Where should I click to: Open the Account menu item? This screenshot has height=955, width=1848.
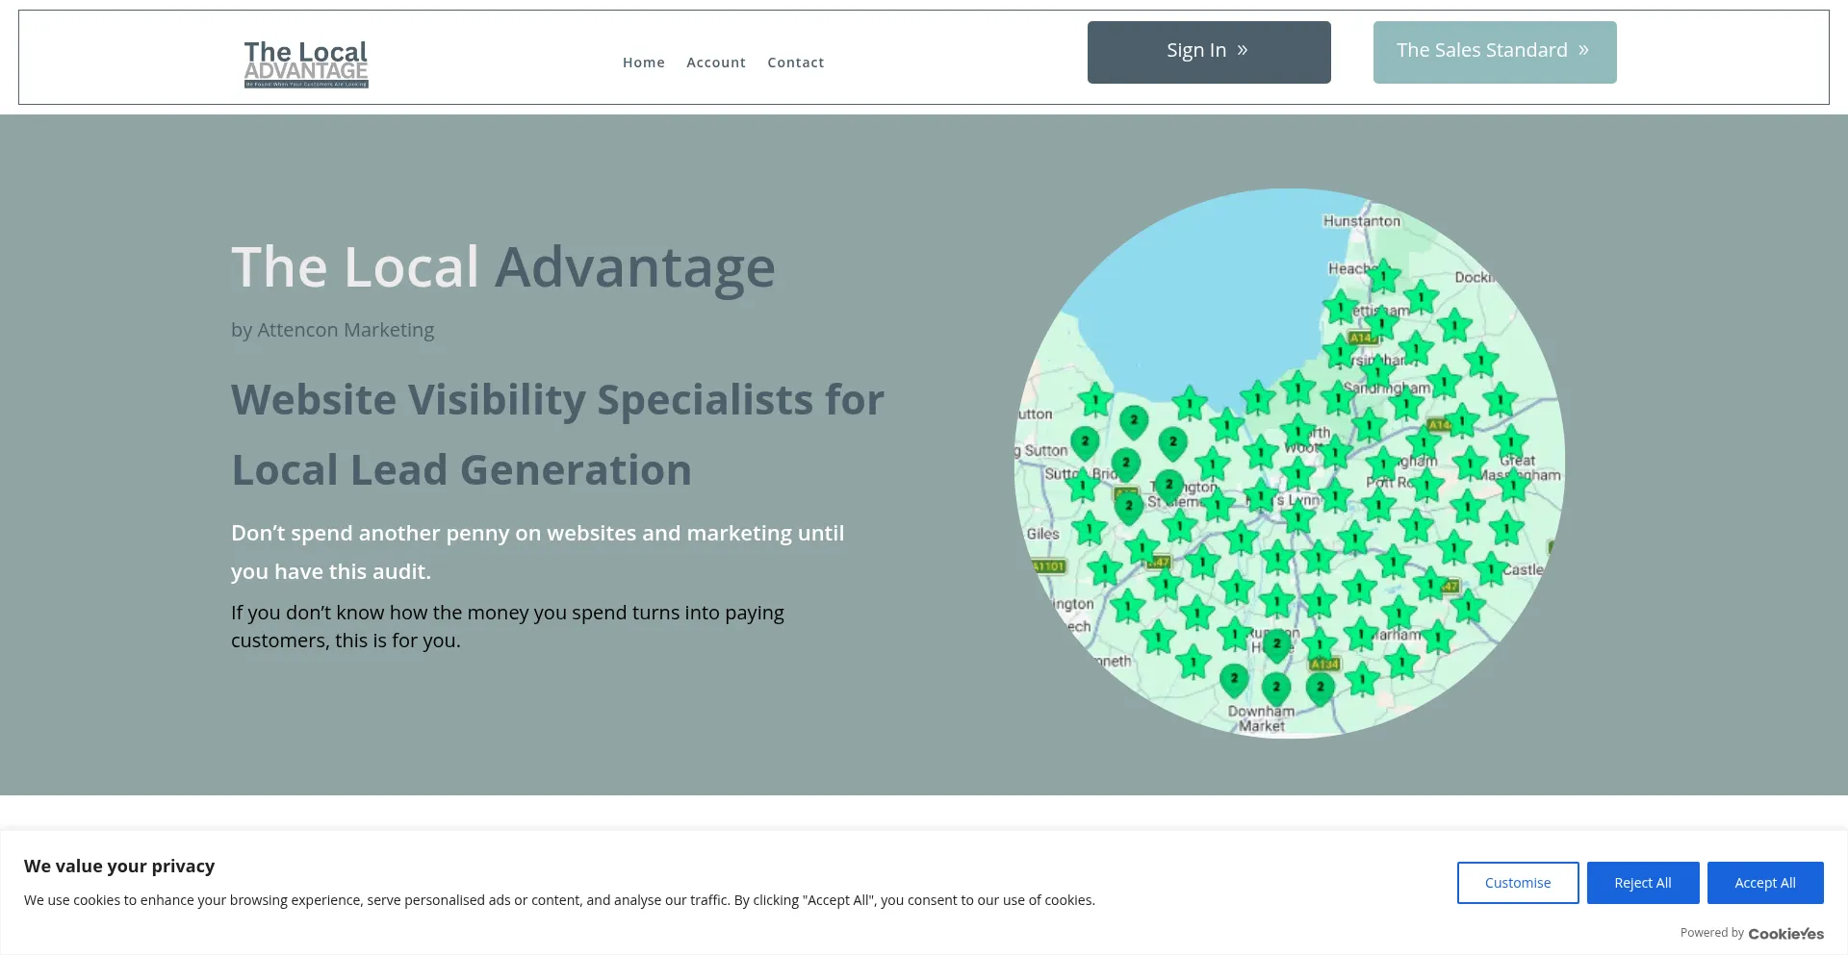point(716,63)
